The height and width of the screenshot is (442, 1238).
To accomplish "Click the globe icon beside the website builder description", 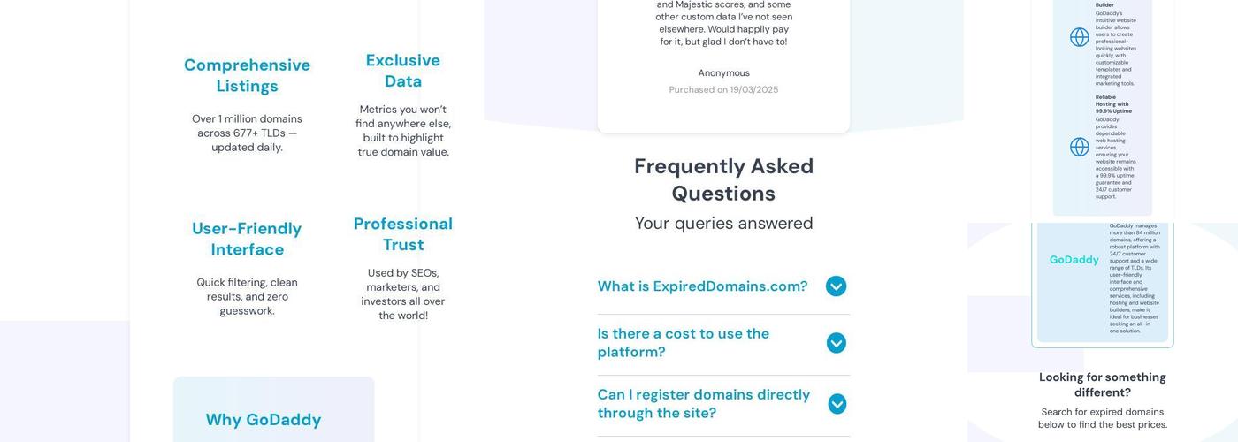I will 1080,37.
